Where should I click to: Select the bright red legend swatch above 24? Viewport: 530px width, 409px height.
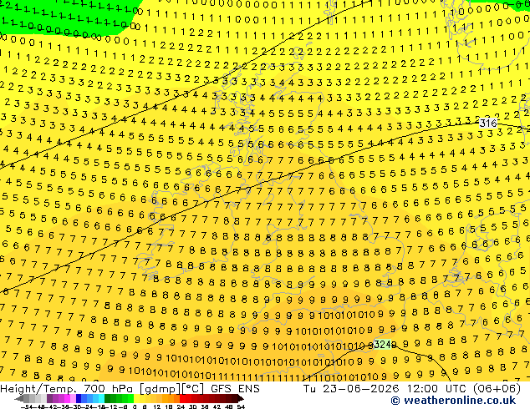pos(182,398)
